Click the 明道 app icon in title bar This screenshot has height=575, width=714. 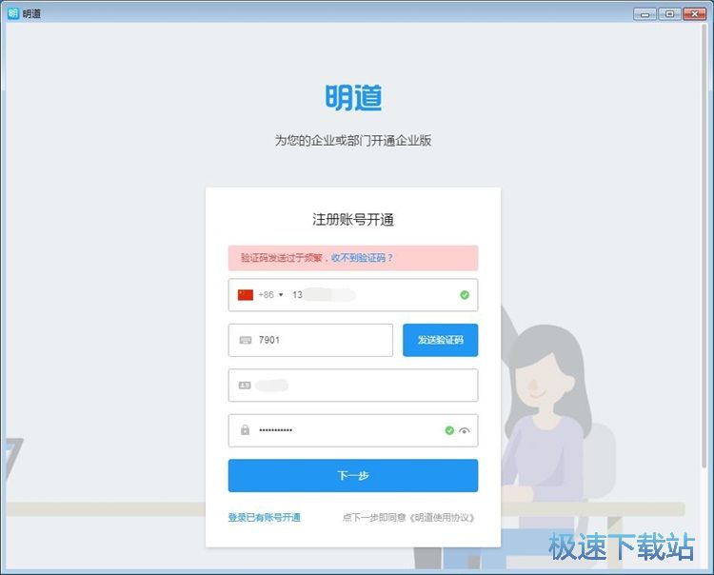click(x=12, y=12)
